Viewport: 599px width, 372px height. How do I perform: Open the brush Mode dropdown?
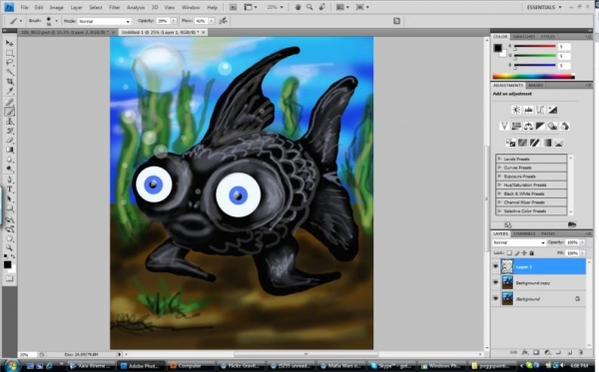click(104, 21)
